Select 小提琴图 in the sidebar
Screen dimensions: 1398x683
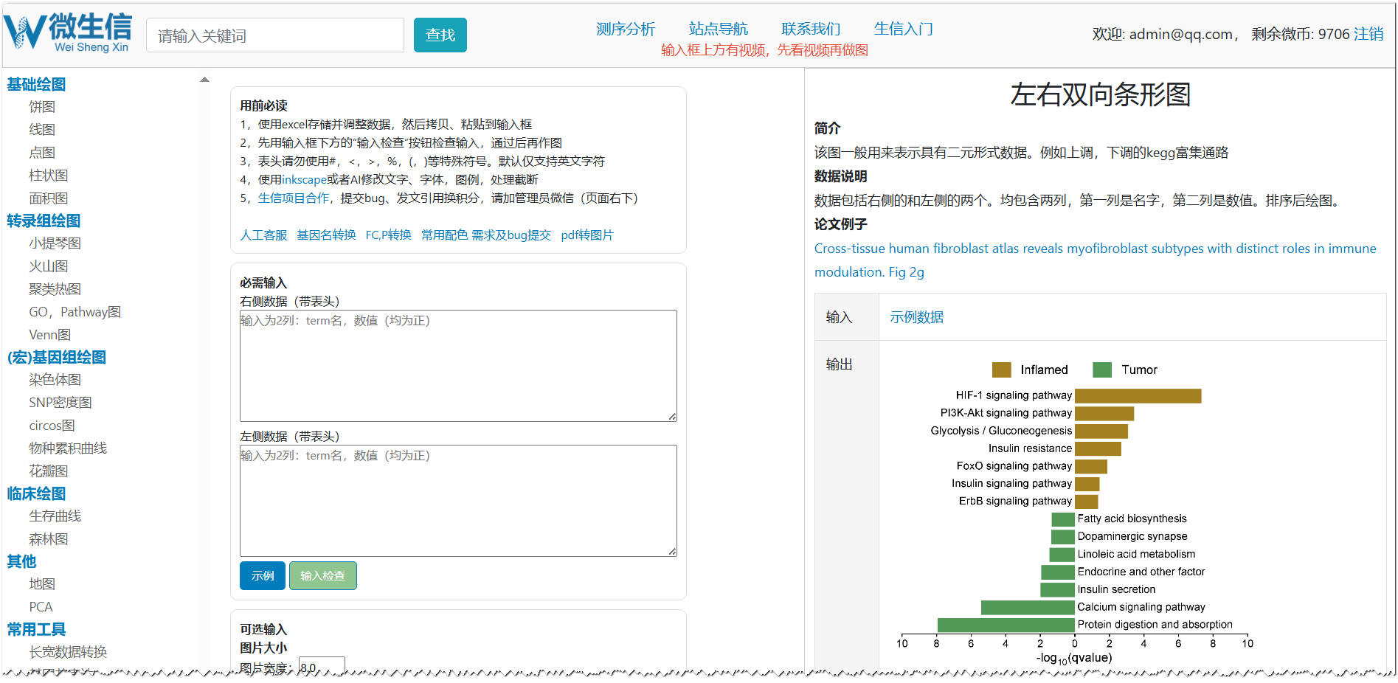pos(55,243)
